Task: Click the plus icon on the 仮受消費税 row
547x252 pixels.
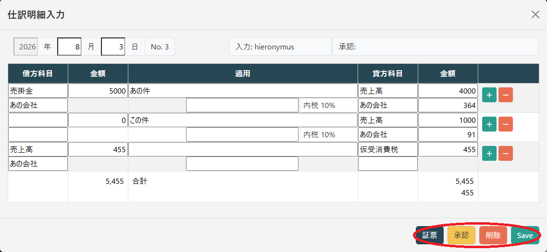Action: click(489, 154)
